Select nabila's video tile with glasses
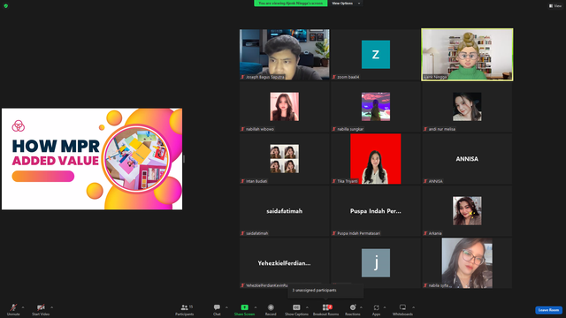The height and width of the screenshot is (318, 566). pyautogui.click(x=467, y=263)
